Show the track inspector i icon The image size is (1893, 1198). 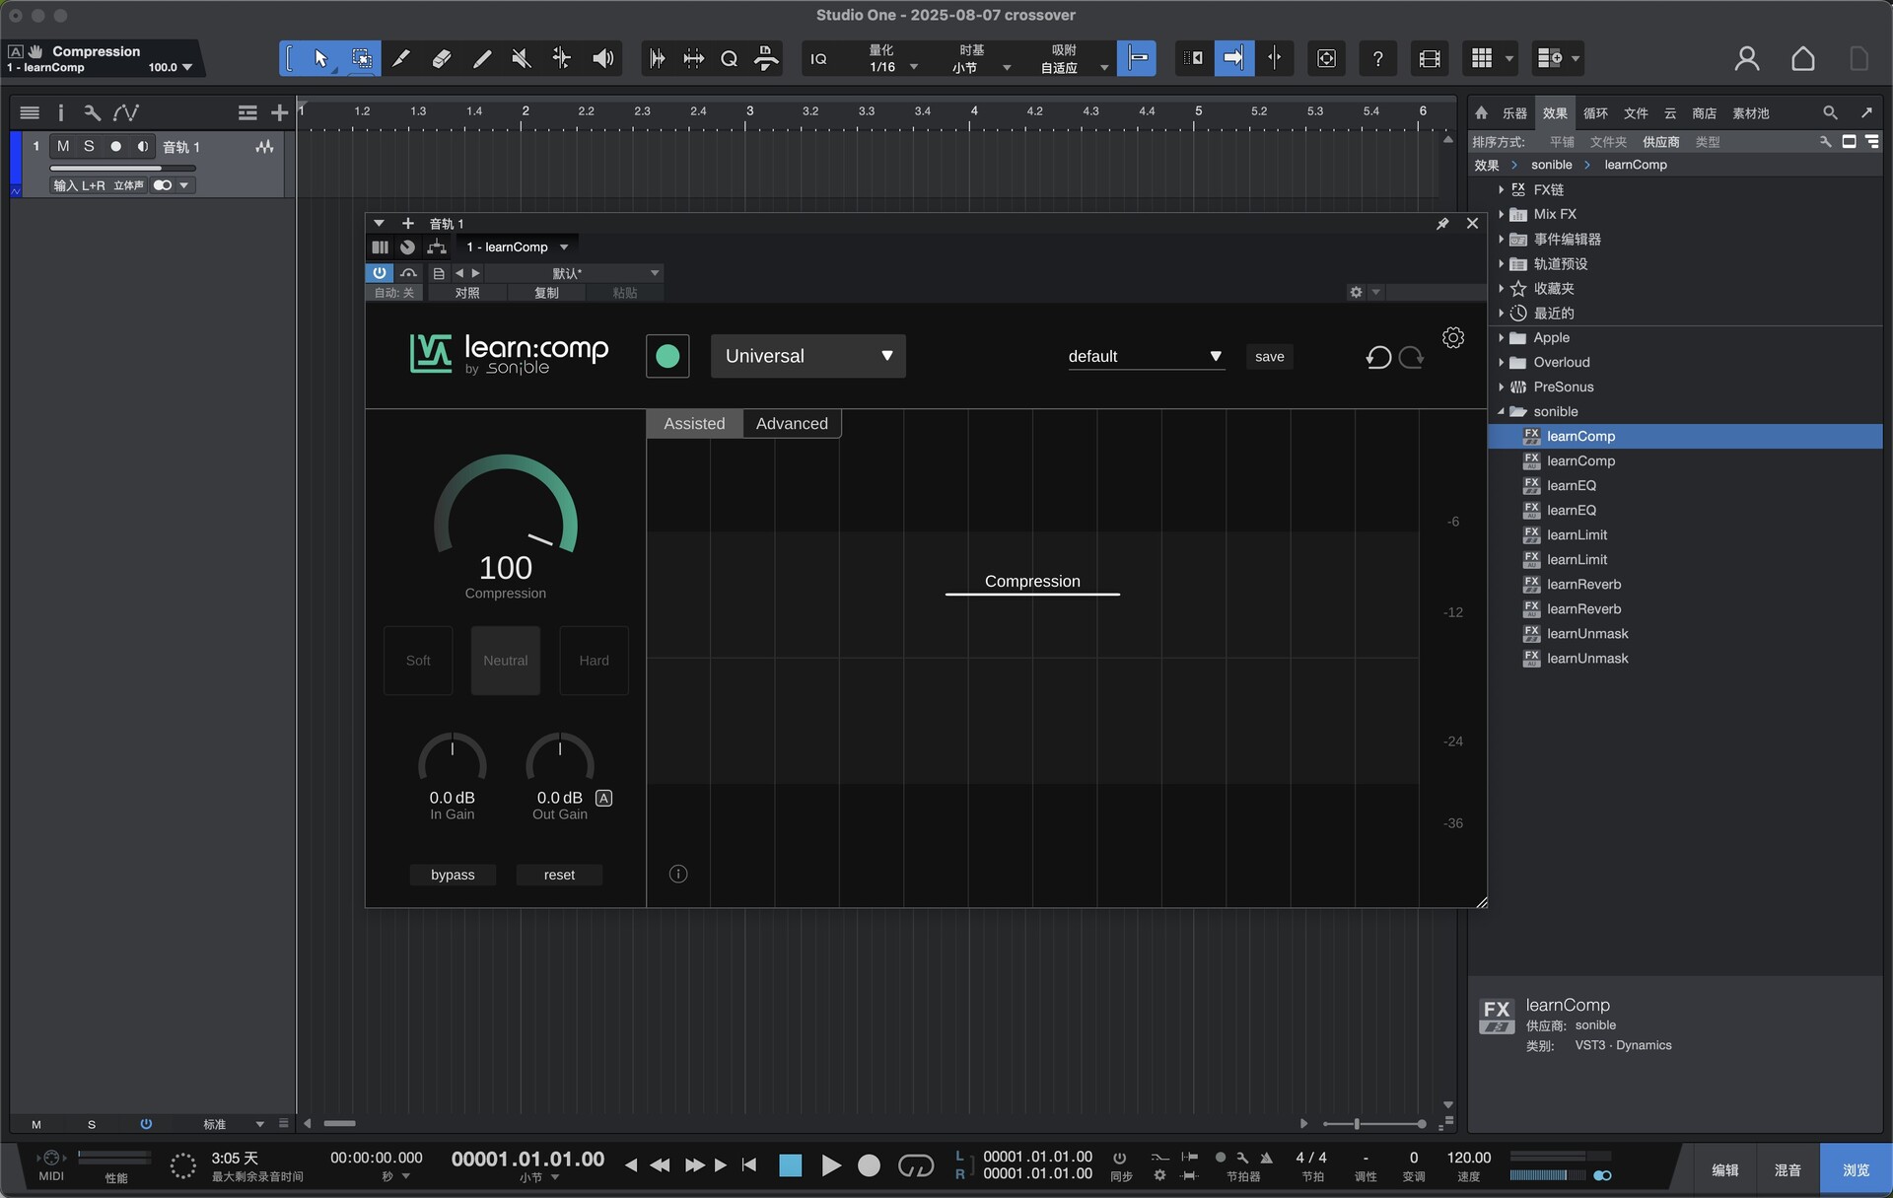60,112
